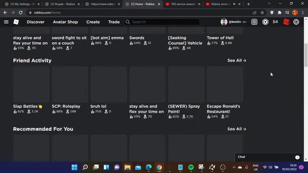Open sword fight to sit on a couch
The image size is (308, 173).
(69, 40)
